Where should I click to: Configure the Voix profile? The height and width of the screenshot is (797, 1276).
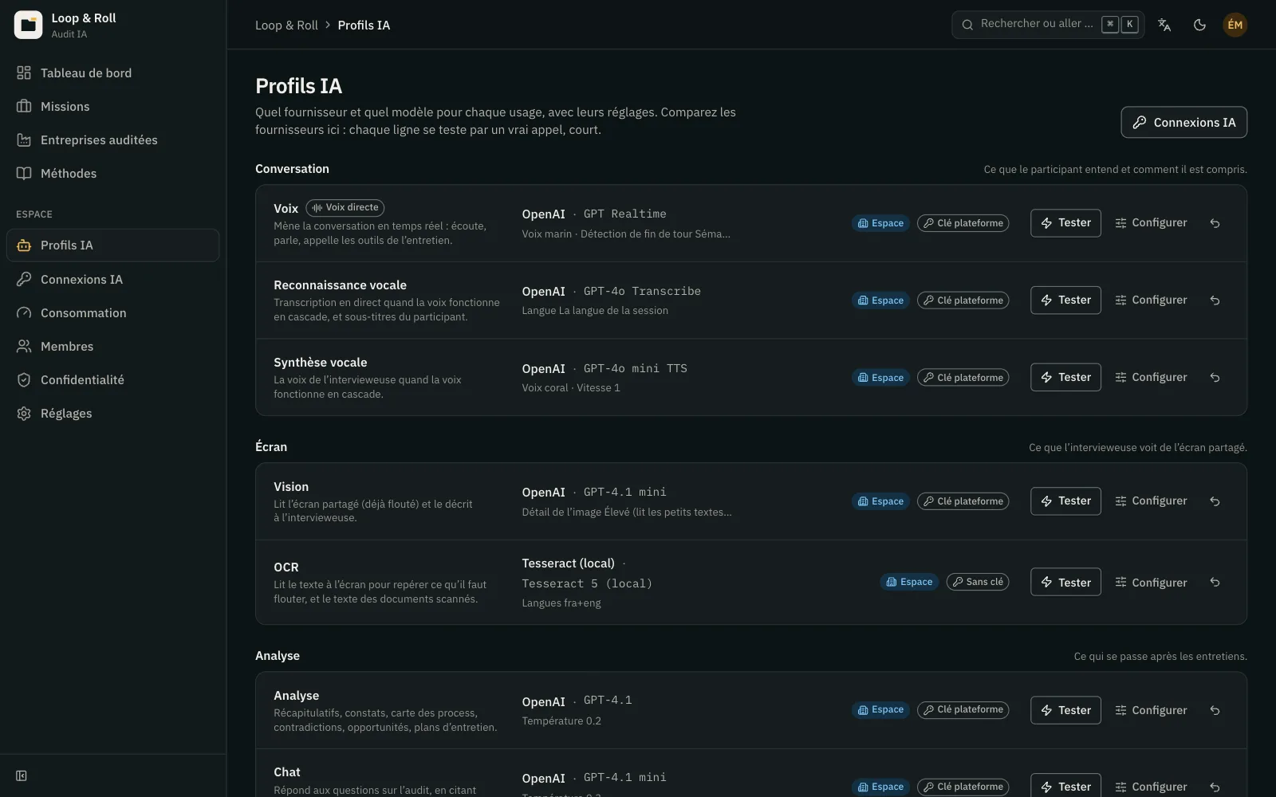coord(1151,223)
